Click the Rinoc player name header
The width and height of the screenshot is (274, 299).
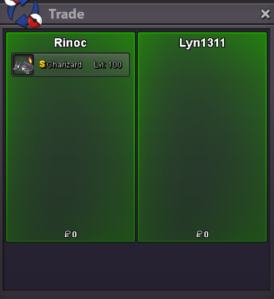[x=71, y=43]
